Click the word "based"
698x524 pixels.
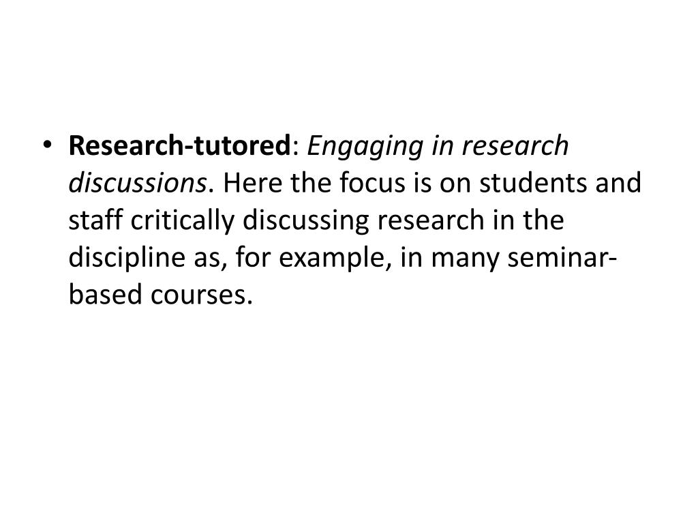point(106,294)
